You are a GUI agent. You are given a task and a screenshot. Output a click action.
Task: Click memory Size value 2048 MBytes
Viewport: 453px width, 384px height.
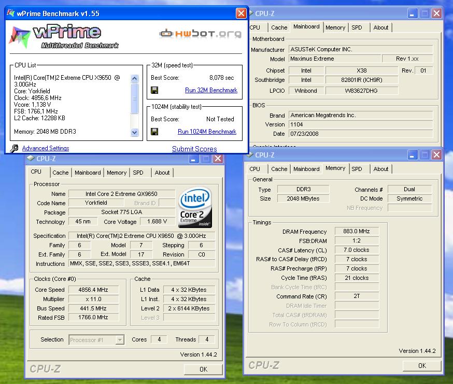pyautogui.click(x=303, y=198)
